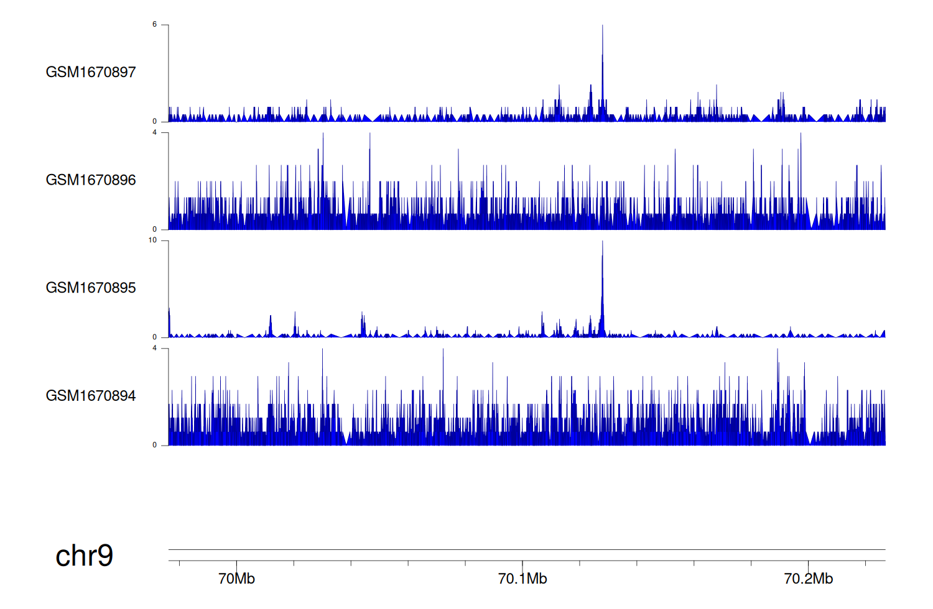The height and width of the screenshot is (609, 933).
Task: Select the GSM1670894 track label
Action: pos(91,396)
